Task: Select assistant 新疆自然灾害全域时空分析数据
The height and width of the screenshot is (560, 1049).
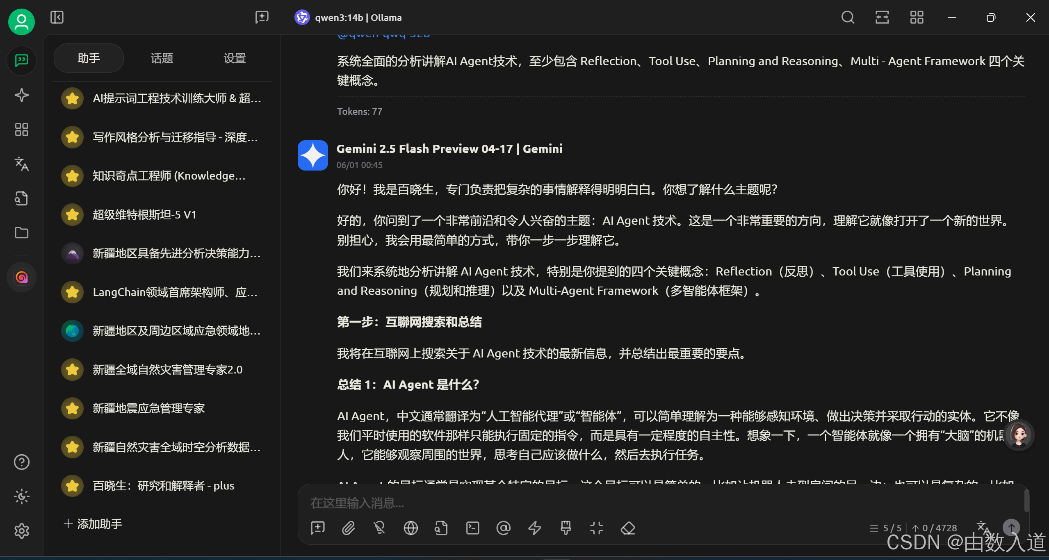Action: pyautogui.click(x=162, y=447)
